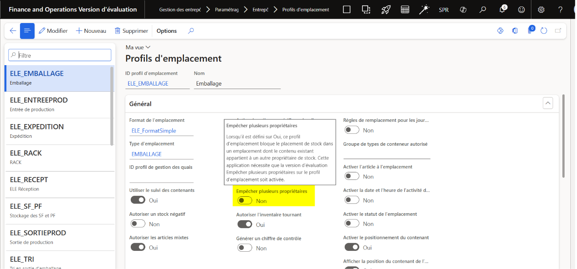
Task: Go to Gestion des entrepôts breadcrumb
Action: (180, 10)
